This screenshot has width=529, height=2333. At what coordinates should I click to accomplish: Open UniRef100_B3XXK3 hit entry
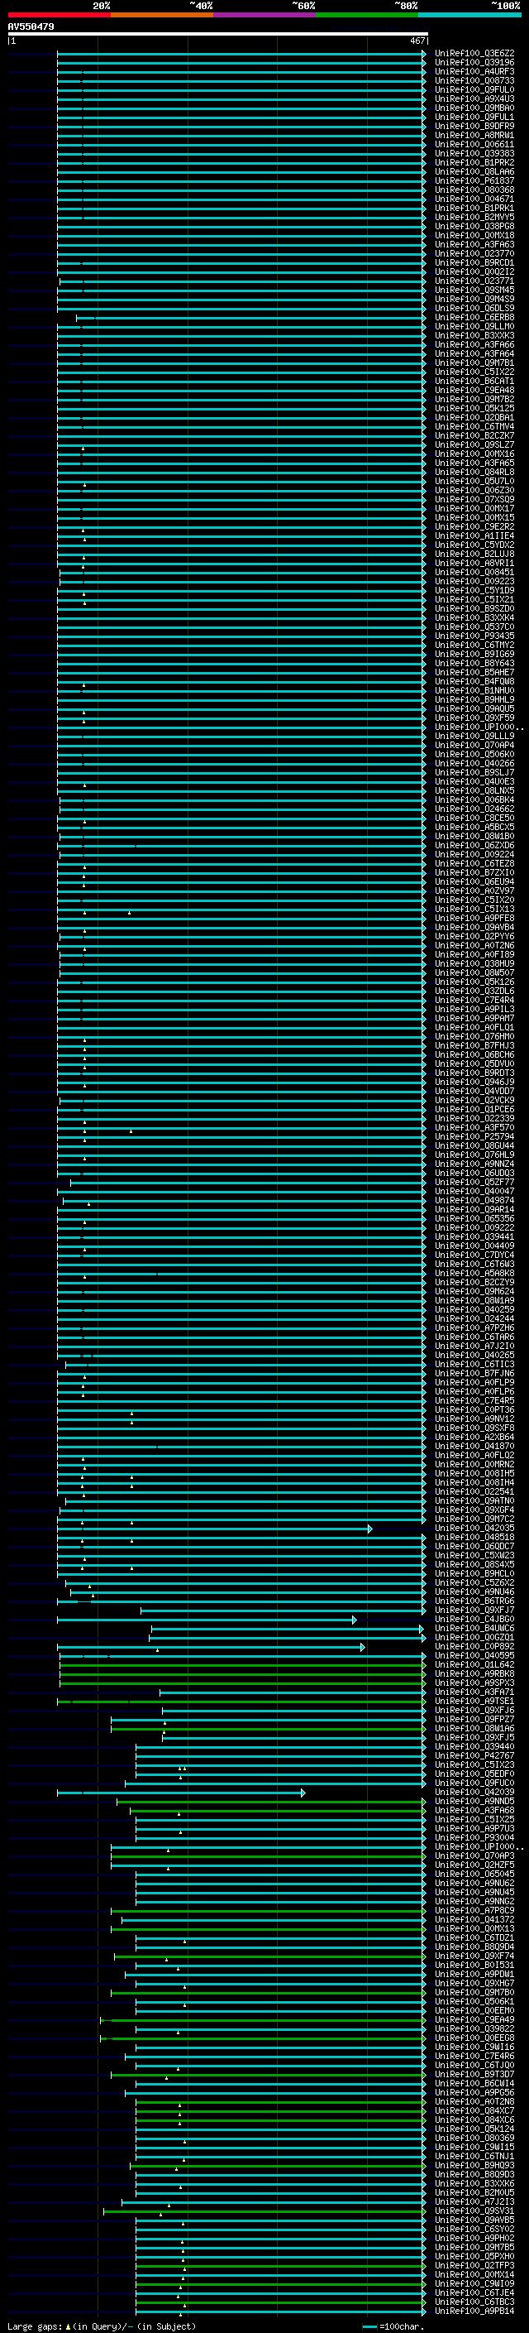coord(474,335)
